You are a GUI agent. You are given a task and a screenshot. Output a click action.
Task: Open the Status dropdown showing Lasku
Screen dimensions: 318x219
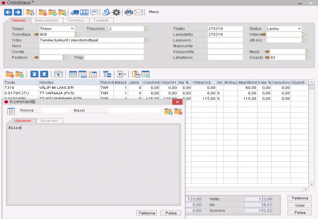pyautogui.click(x=284, y=29)
